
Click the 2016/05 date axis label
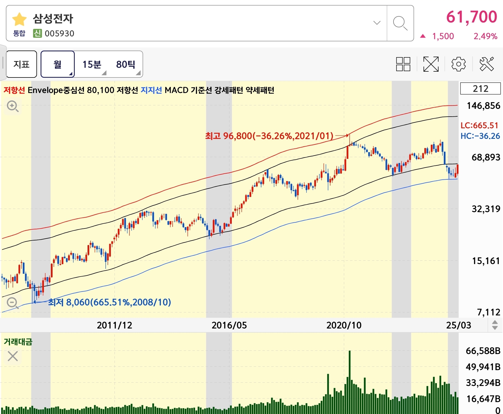pos(229,325)
